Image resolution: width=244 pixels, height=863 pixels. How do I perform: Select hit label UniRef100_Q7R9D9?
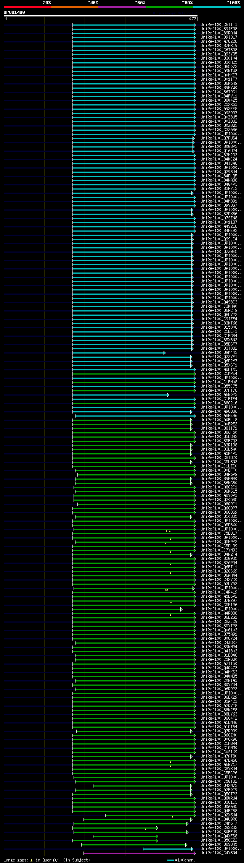(x=219, y=731)
